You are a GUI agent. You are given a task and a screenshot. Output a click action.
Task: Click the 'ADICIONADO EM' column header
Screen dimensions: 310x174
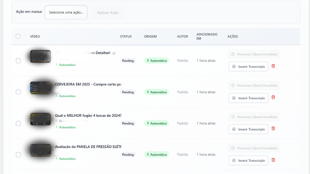pyautogui.click(x=207, y=36)
